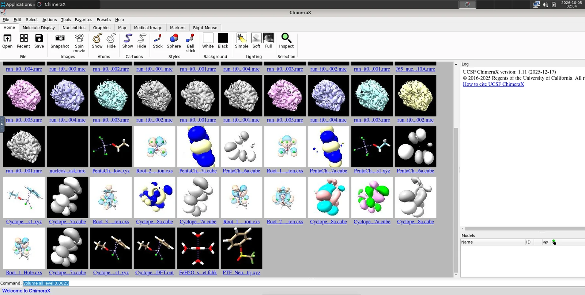
Task: Click the Inspect selection magnifier icon
Action: (286, 41)
